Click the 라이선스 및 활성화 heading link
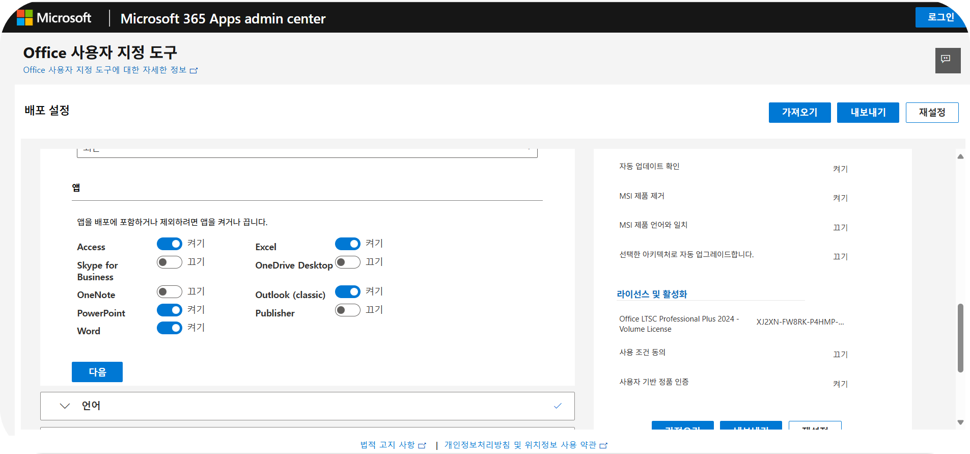The image size is (970, 454). (x=652, y=294)
